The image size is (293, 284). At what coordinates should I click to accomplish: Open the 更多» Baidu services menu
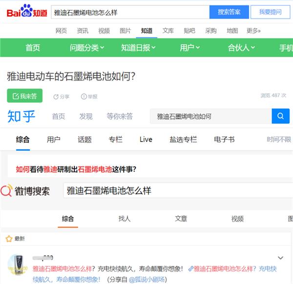tap(253, 30)
